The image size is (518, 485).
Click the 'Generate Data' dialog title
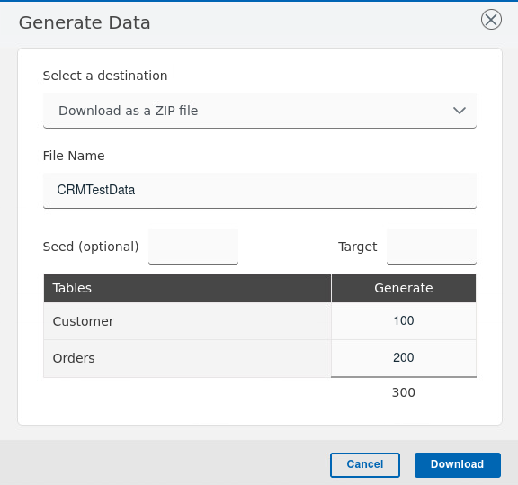coord(85,22)
